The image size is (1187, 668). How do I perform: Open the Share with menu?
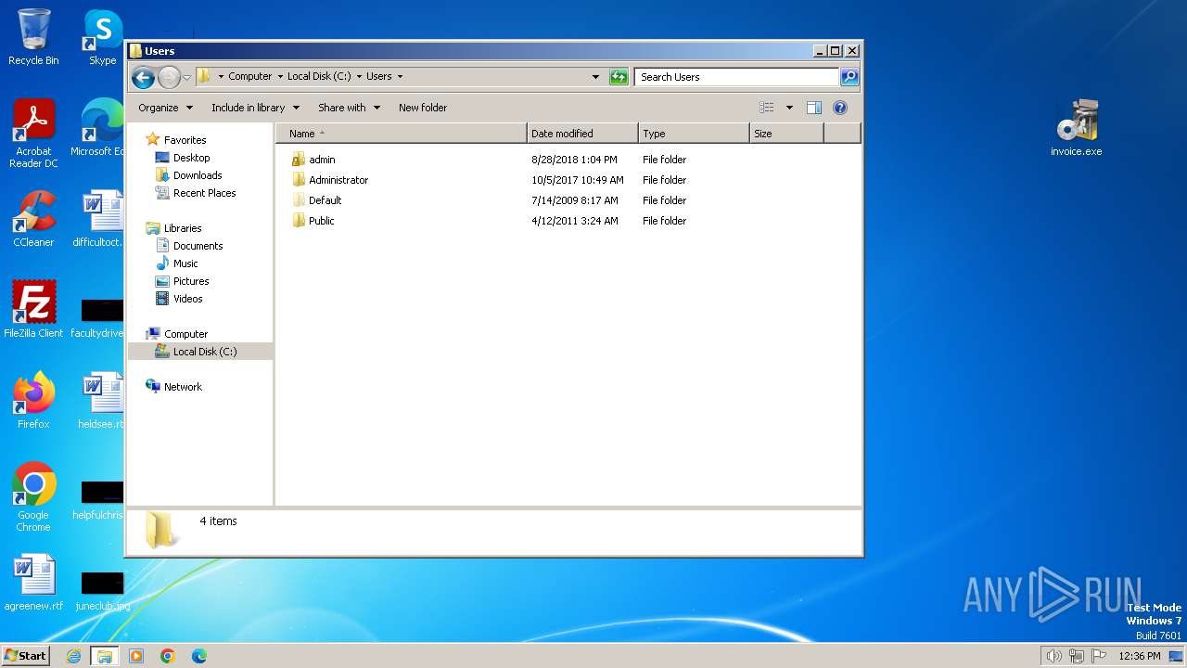click(349, 108)
